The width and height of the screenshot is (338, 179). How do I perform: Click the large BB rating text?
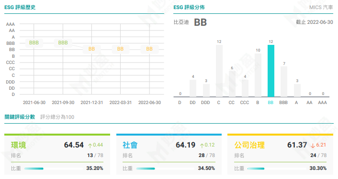tap(200, 22)
